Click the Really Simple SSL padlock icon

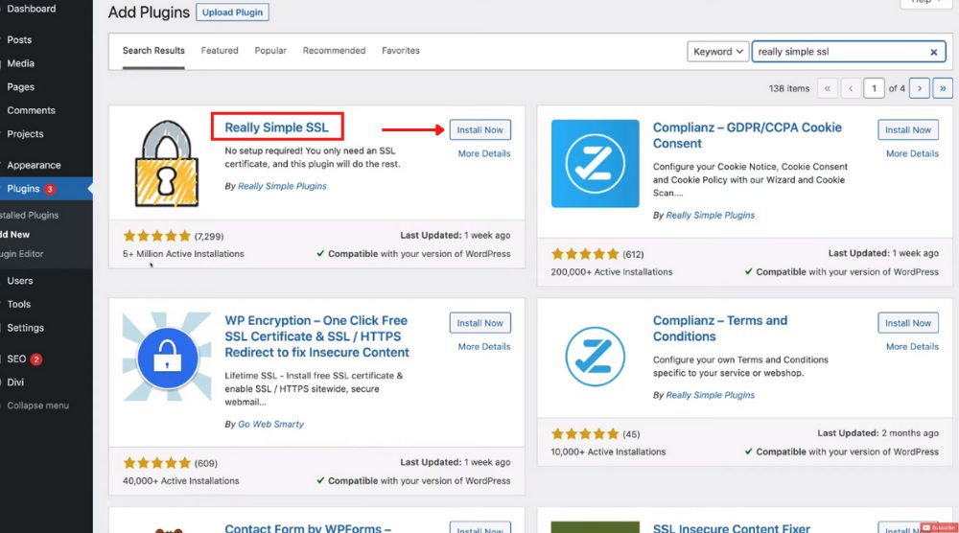[166, 163]
